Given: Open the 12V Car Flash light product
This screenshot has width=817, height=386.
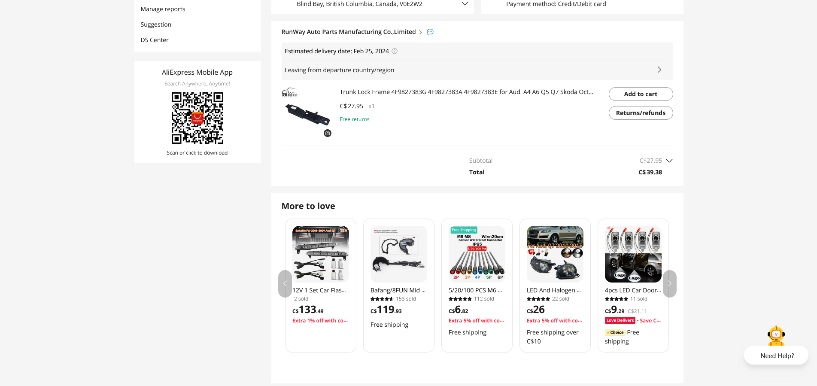Looking at the screenshot, I should coord(320,254).
